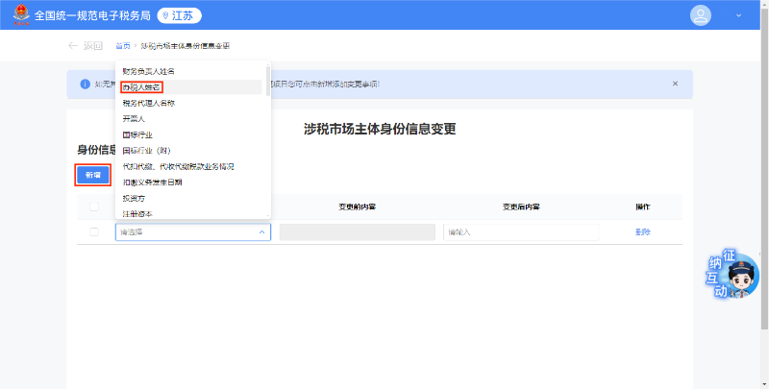The image size is (769, 389).
Task: Click the 变更前内容 column header
Action: (357, 207)
